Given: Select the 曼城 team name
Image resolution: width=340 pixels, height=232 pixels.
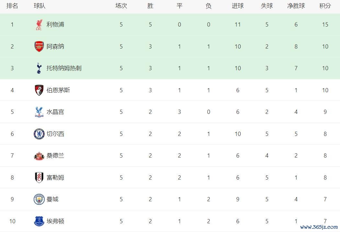Looking at the screenshot, I should click(x=52, y=199).
